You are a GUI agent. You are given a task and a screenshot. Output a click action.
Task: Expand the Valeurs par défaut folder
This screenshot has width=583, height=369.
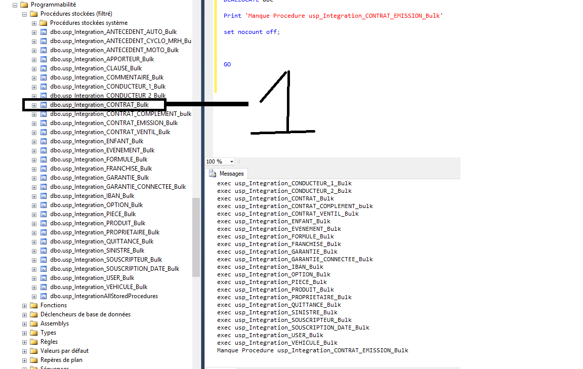24,351
